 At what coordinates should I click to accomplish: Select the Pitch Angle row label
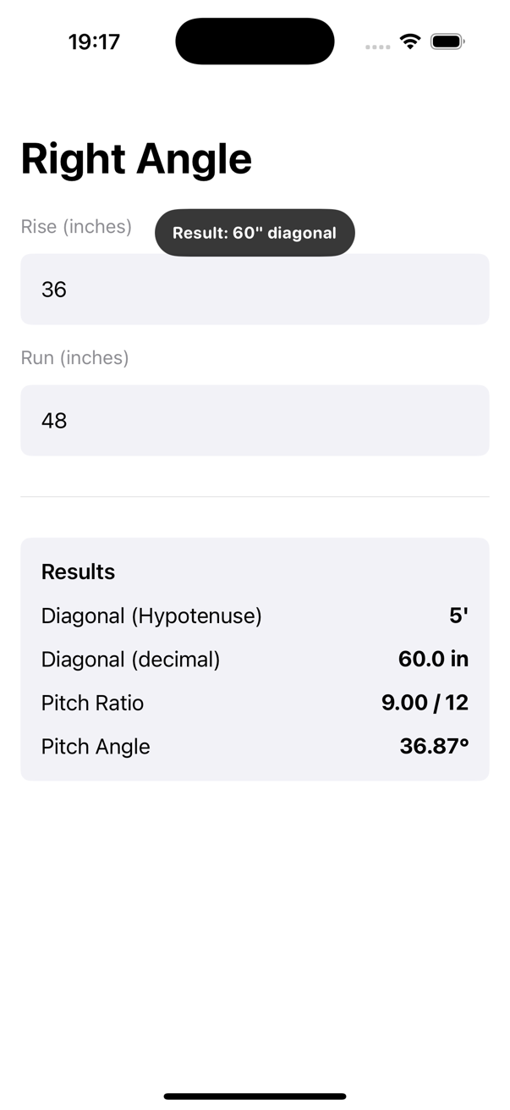click(x=96, y=747)
